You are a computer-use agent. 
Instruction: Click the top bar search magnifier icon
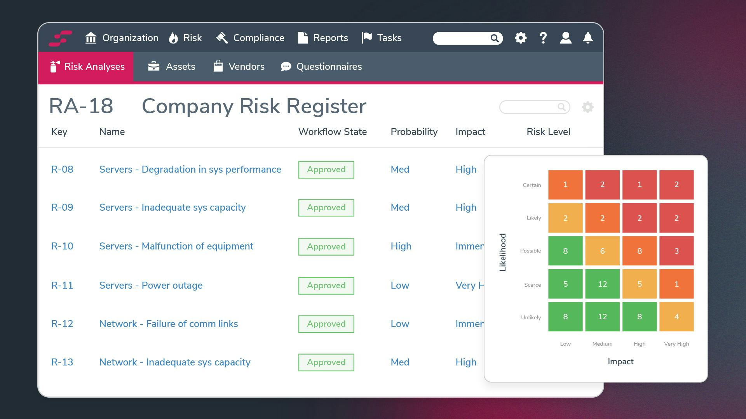[494, 38]
